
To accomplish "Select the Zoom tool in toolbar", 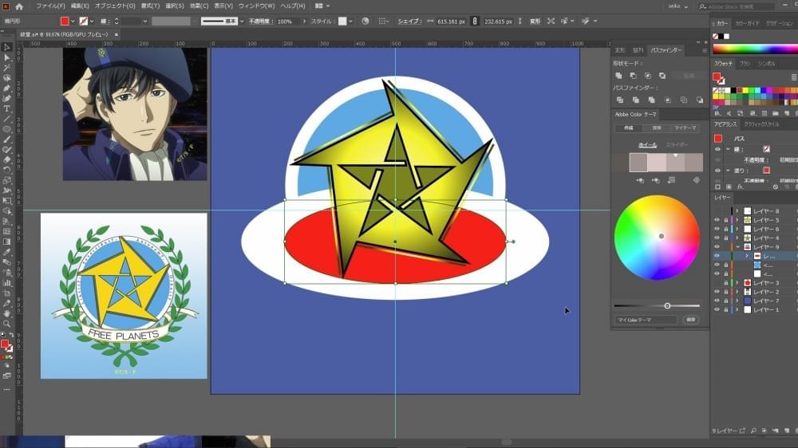I will [x=6, y=324].
